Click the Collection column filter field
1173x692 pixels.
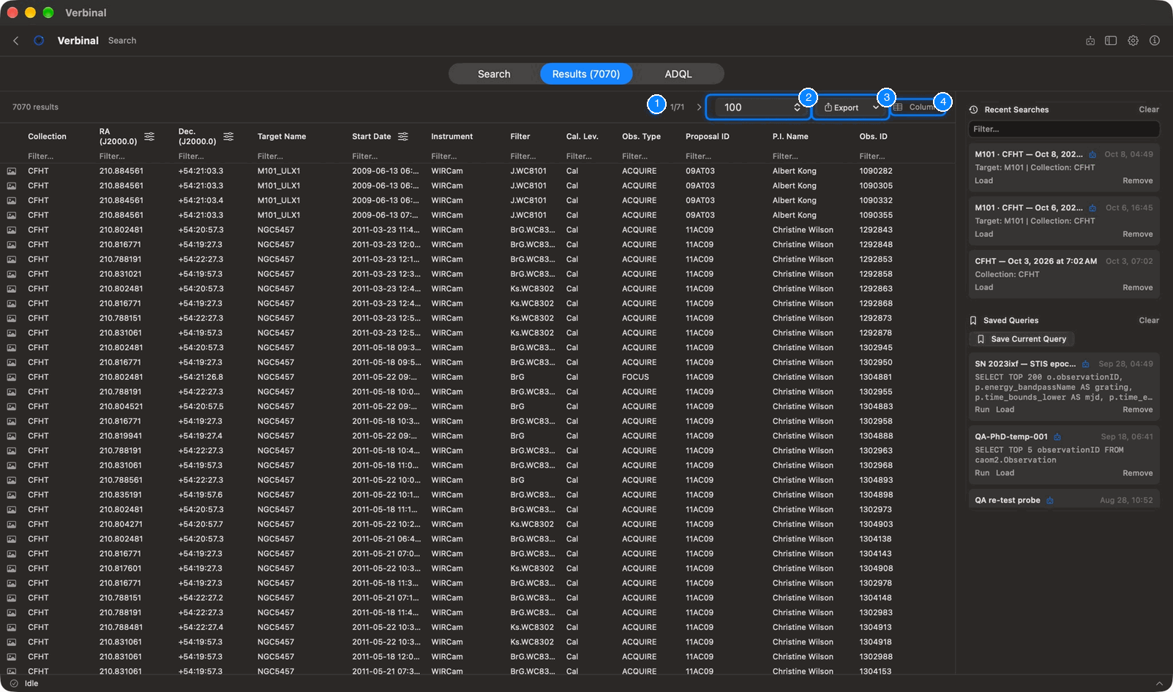(59, 156)
